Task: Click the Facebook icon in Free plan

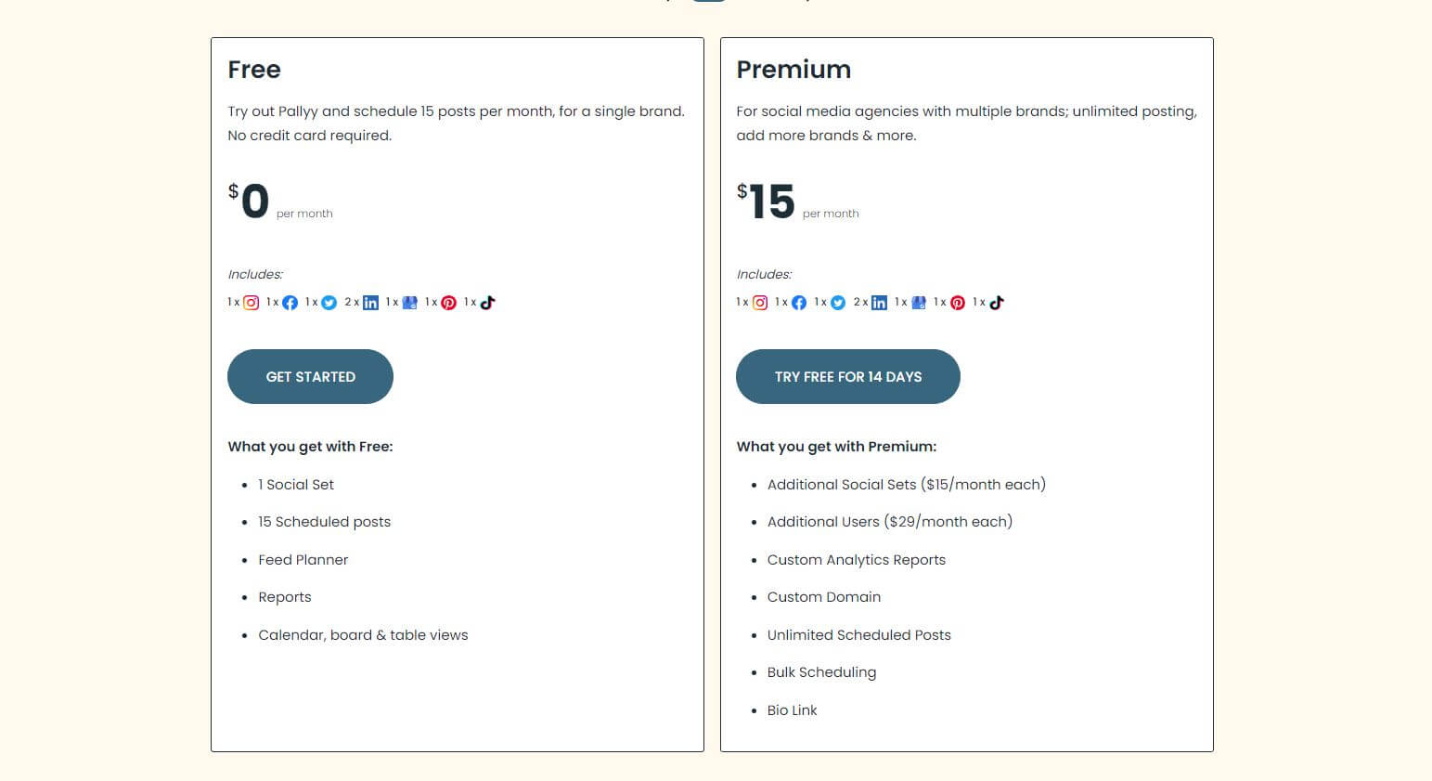Action: pos(290,303)
